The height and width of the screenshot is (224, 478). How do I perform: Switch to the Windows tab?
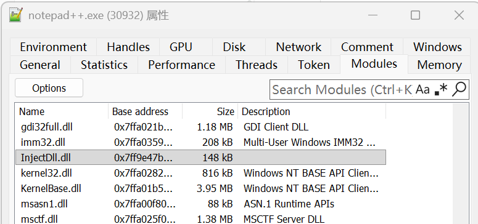point(437,47)
